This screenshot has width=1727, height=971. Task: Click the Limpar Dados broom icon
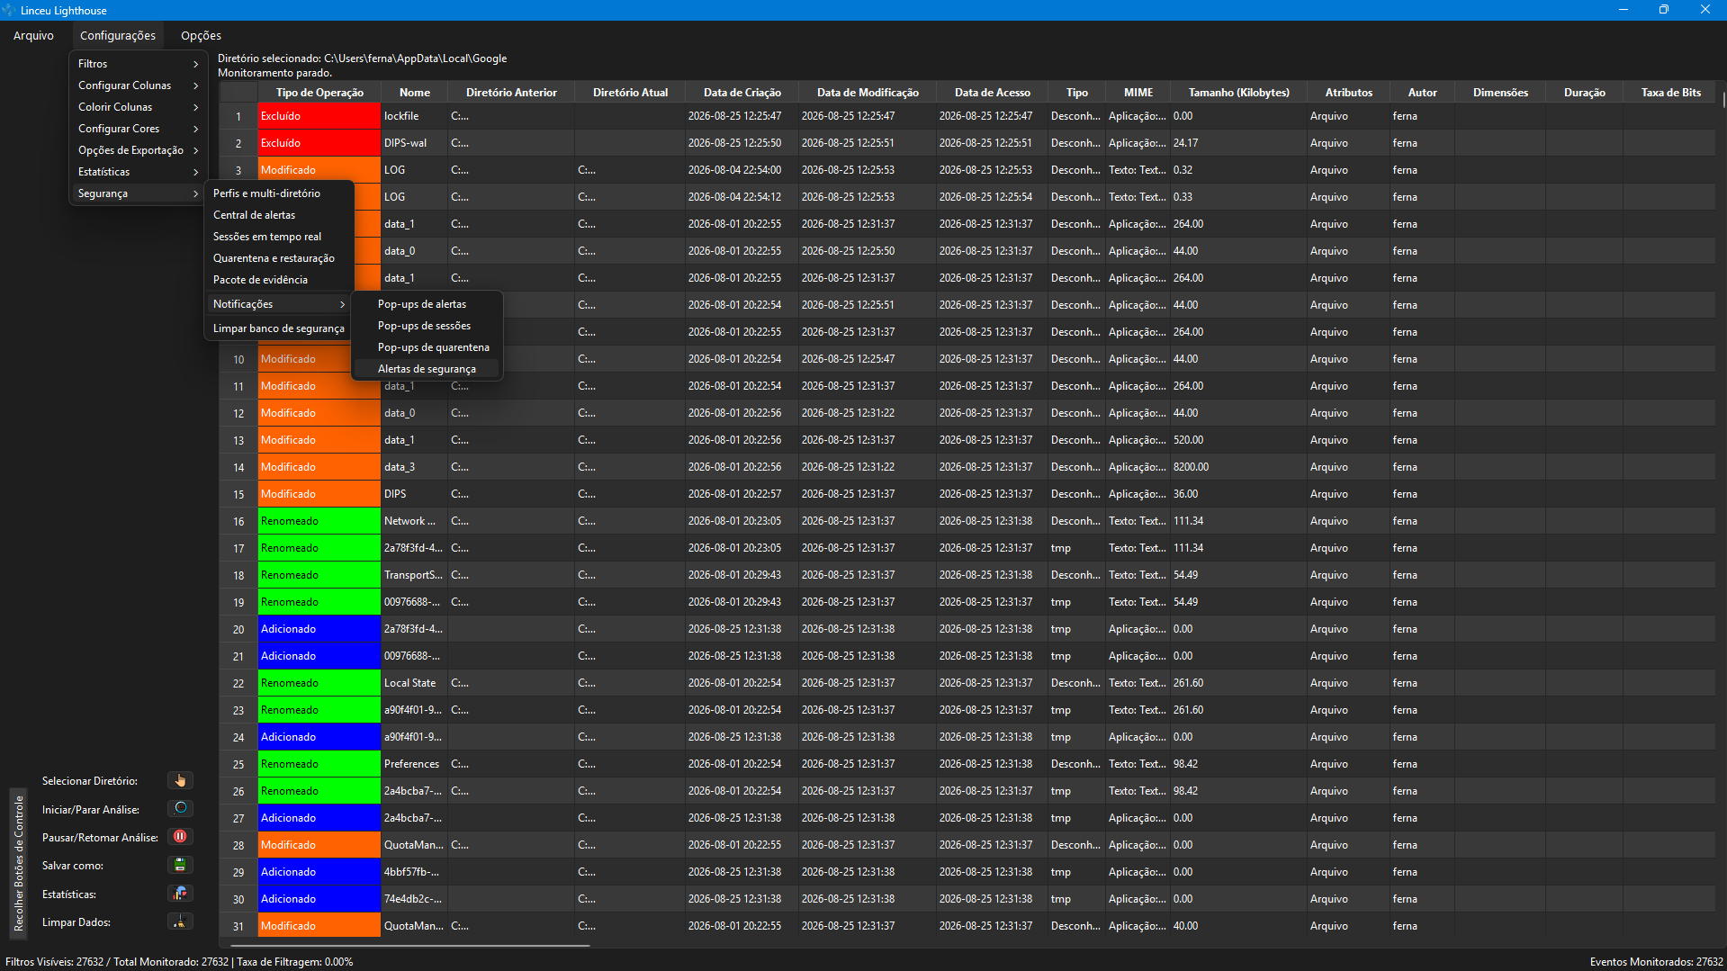tap(180, 922)
